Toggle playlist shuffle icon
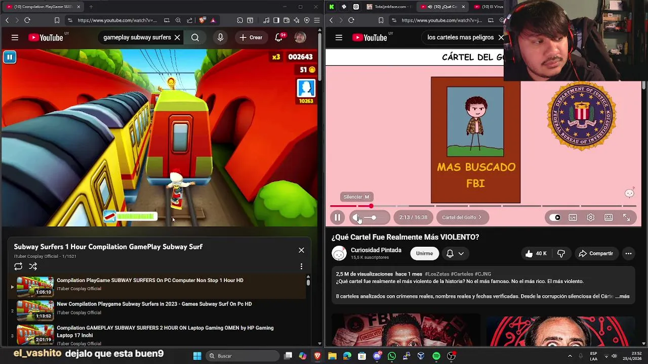 pos(33,266)
